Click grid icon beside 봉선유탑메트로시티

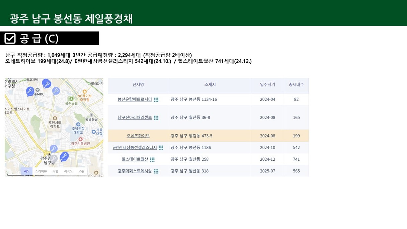coord(156,100)
